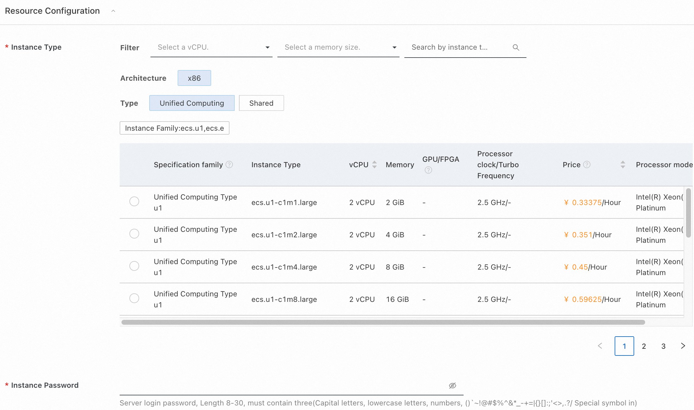Toggle password visibility eye icon
Image resolution: width=694 pixels, height=410 pixels.
452,386
